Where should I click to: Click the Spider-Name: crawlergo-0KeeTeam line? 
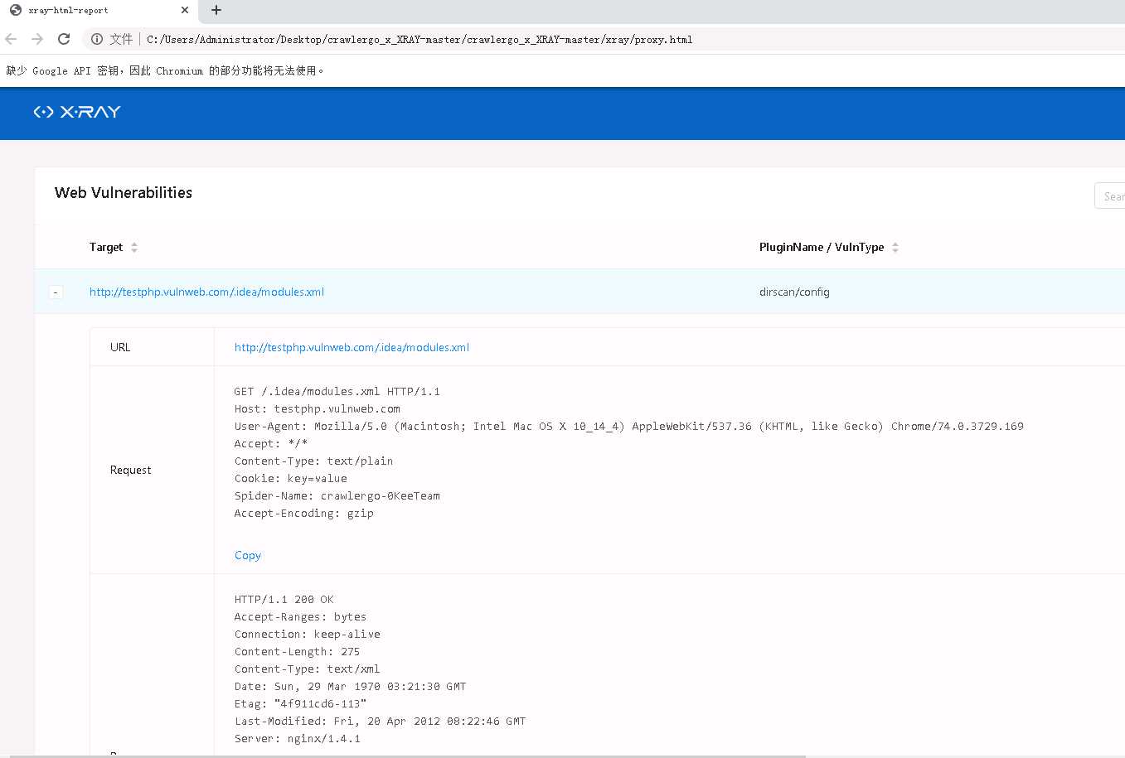click(337, 495)
